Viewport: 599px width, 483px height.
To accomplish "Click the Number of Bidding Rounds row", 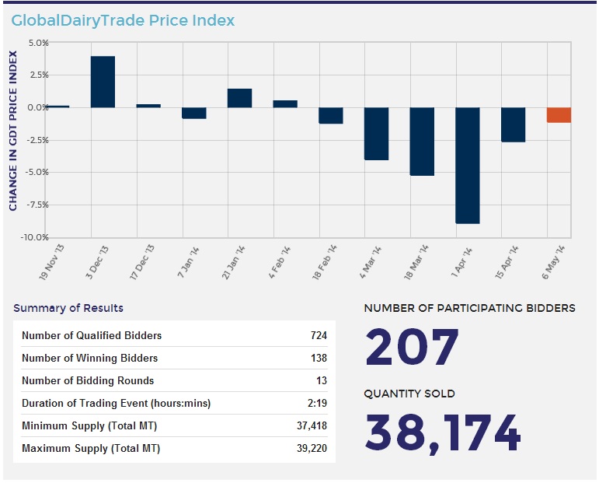I will tap(174, 381).
